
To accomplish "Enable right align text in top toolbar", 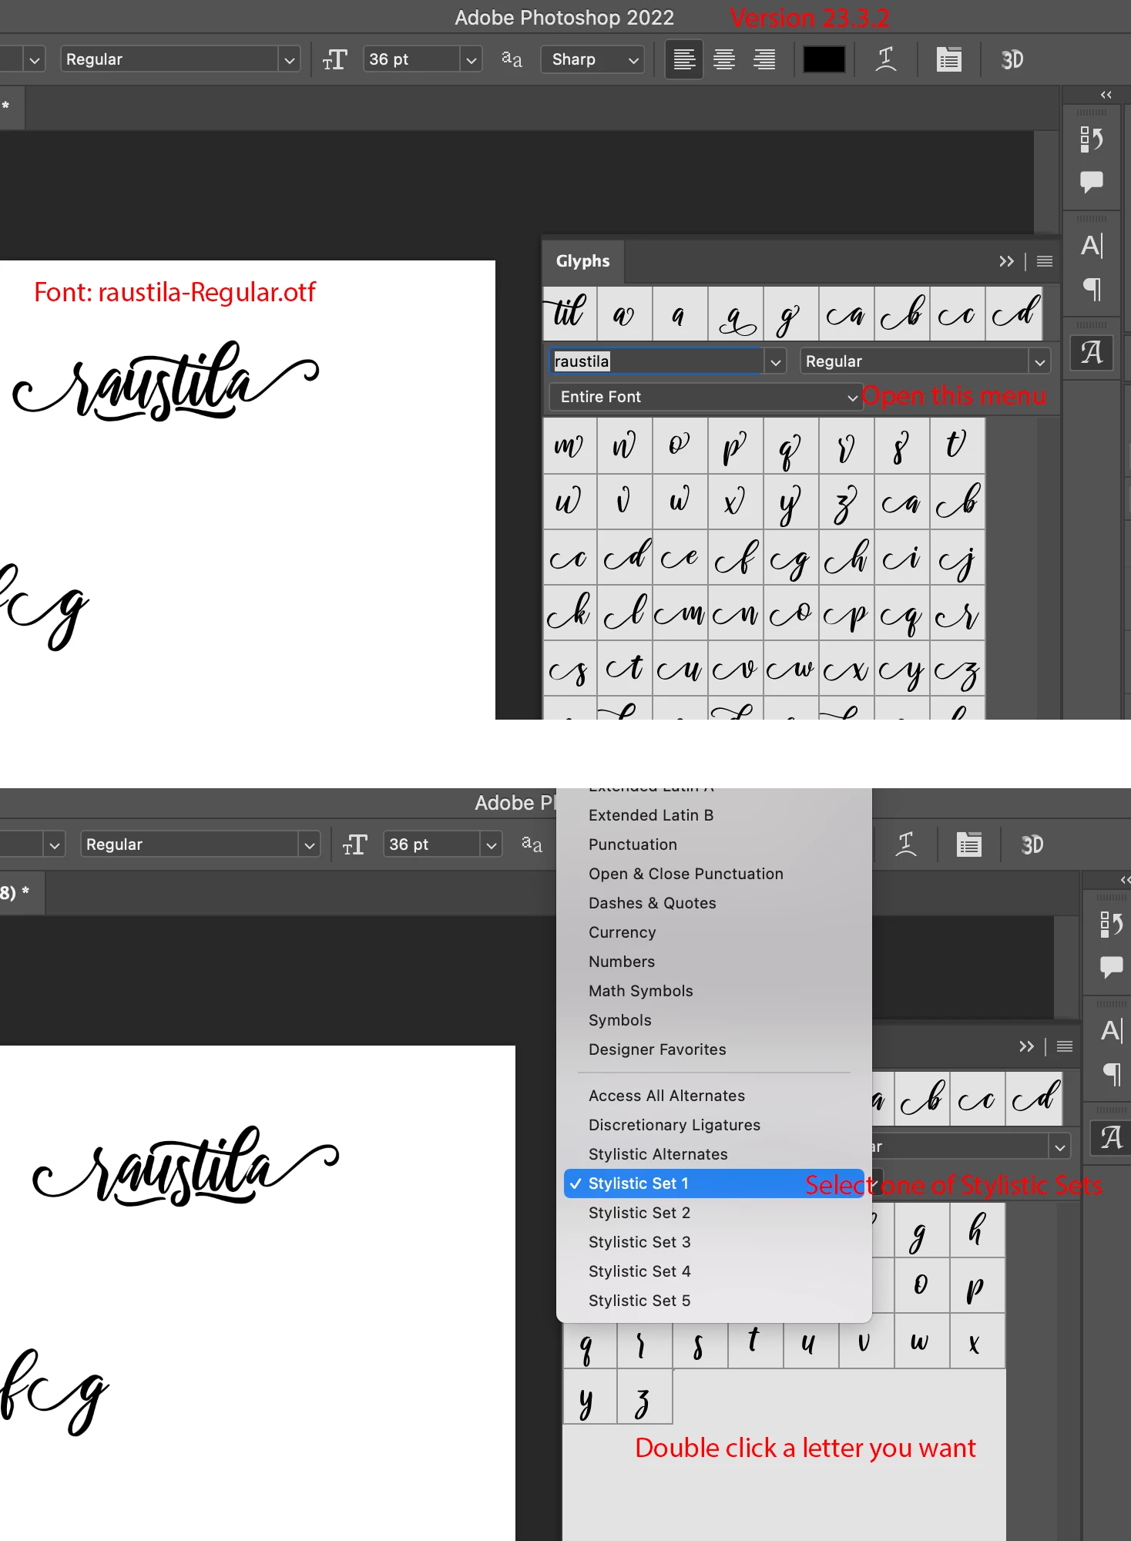I will tap(764, 59).
